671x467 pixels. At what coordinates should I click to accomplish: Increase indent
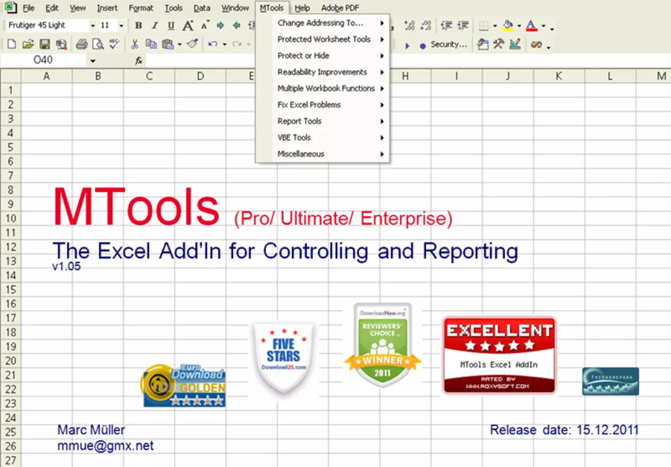point(463,26)
